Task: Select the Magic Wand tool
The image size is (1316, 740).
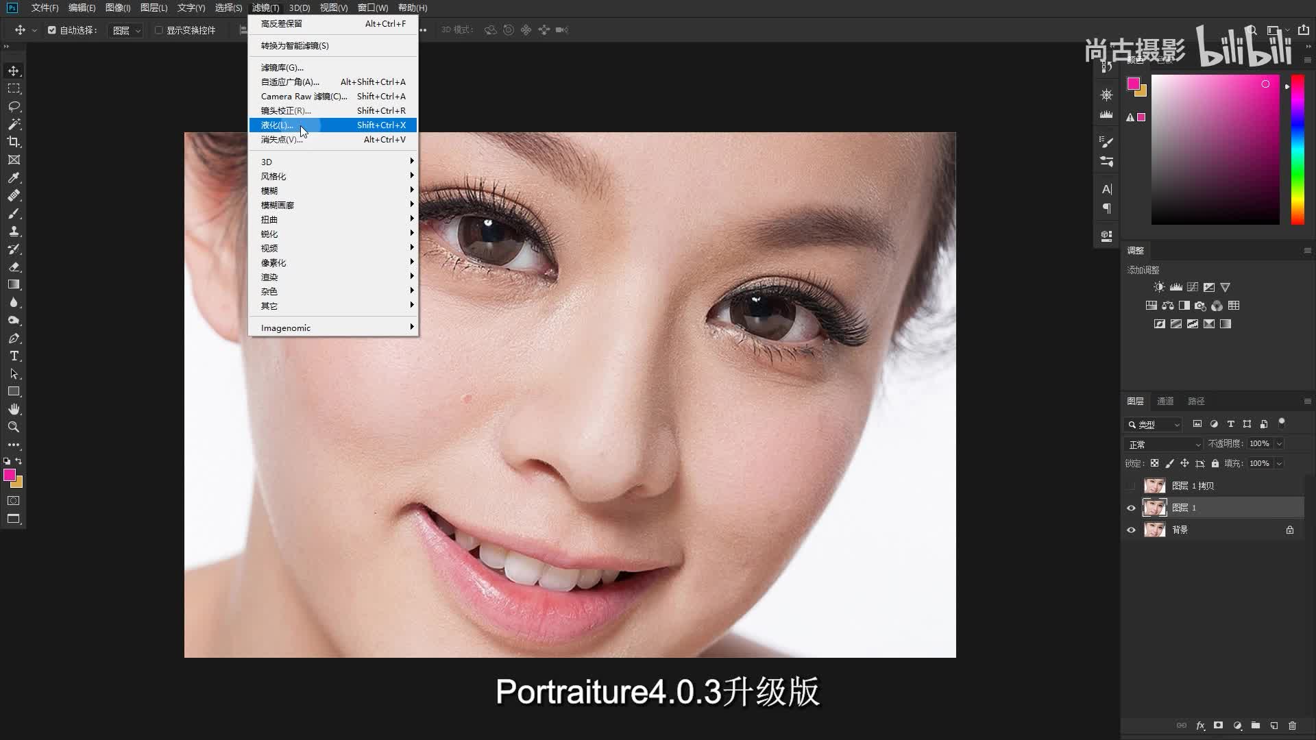Action: (14, 124)
